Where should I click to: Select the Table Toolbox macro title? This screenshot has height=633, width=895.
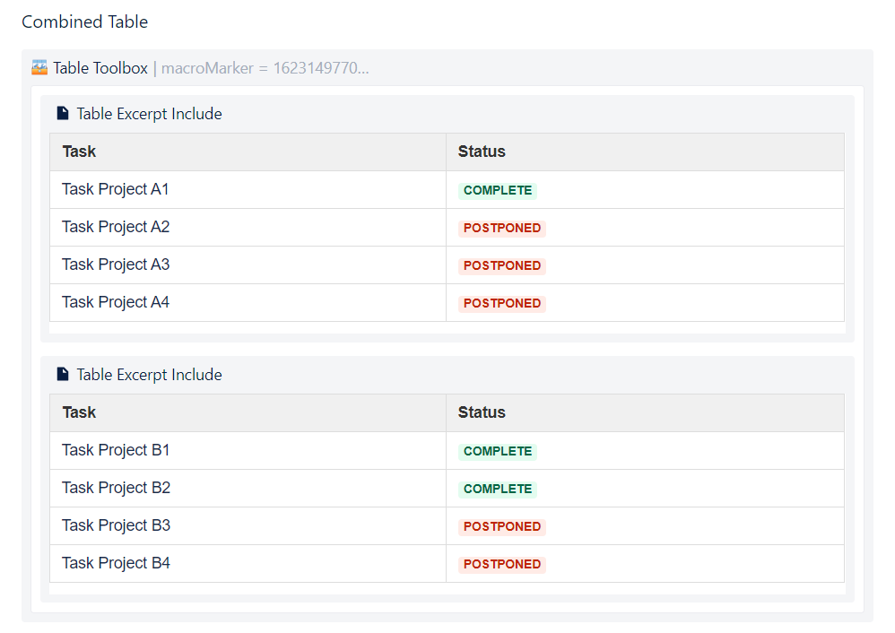[100, 68]
